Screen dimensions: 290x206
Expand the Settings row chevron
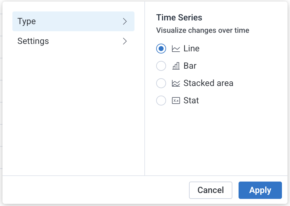point(125,41)
